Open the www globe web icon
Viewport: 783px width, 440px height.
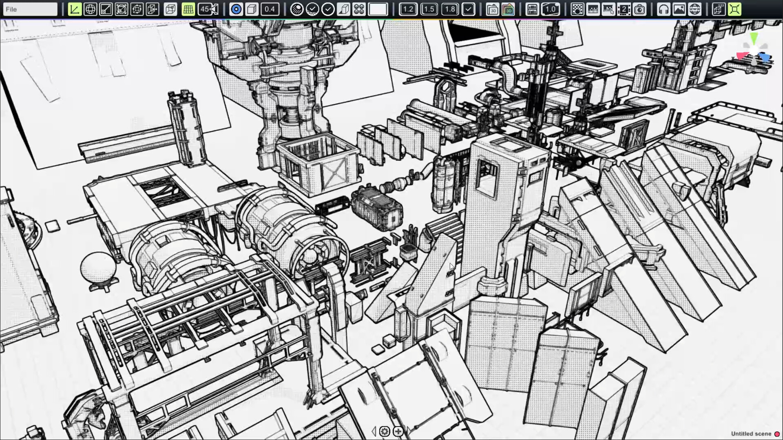pos(695,9)
